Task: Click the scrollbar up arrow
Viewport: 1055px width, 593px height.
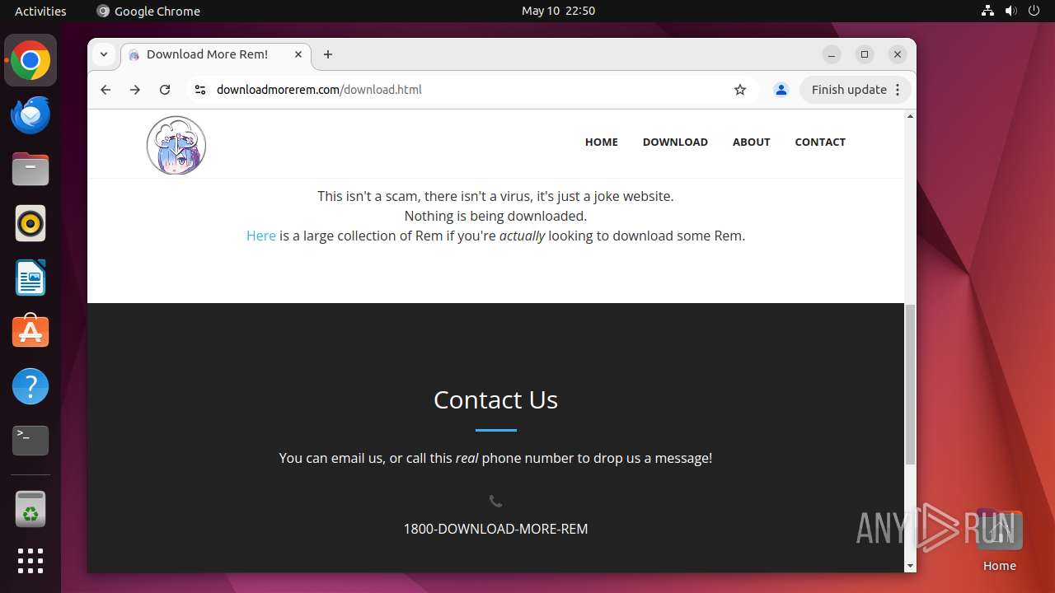Action: pyautogui.click(x=910, y=116)
